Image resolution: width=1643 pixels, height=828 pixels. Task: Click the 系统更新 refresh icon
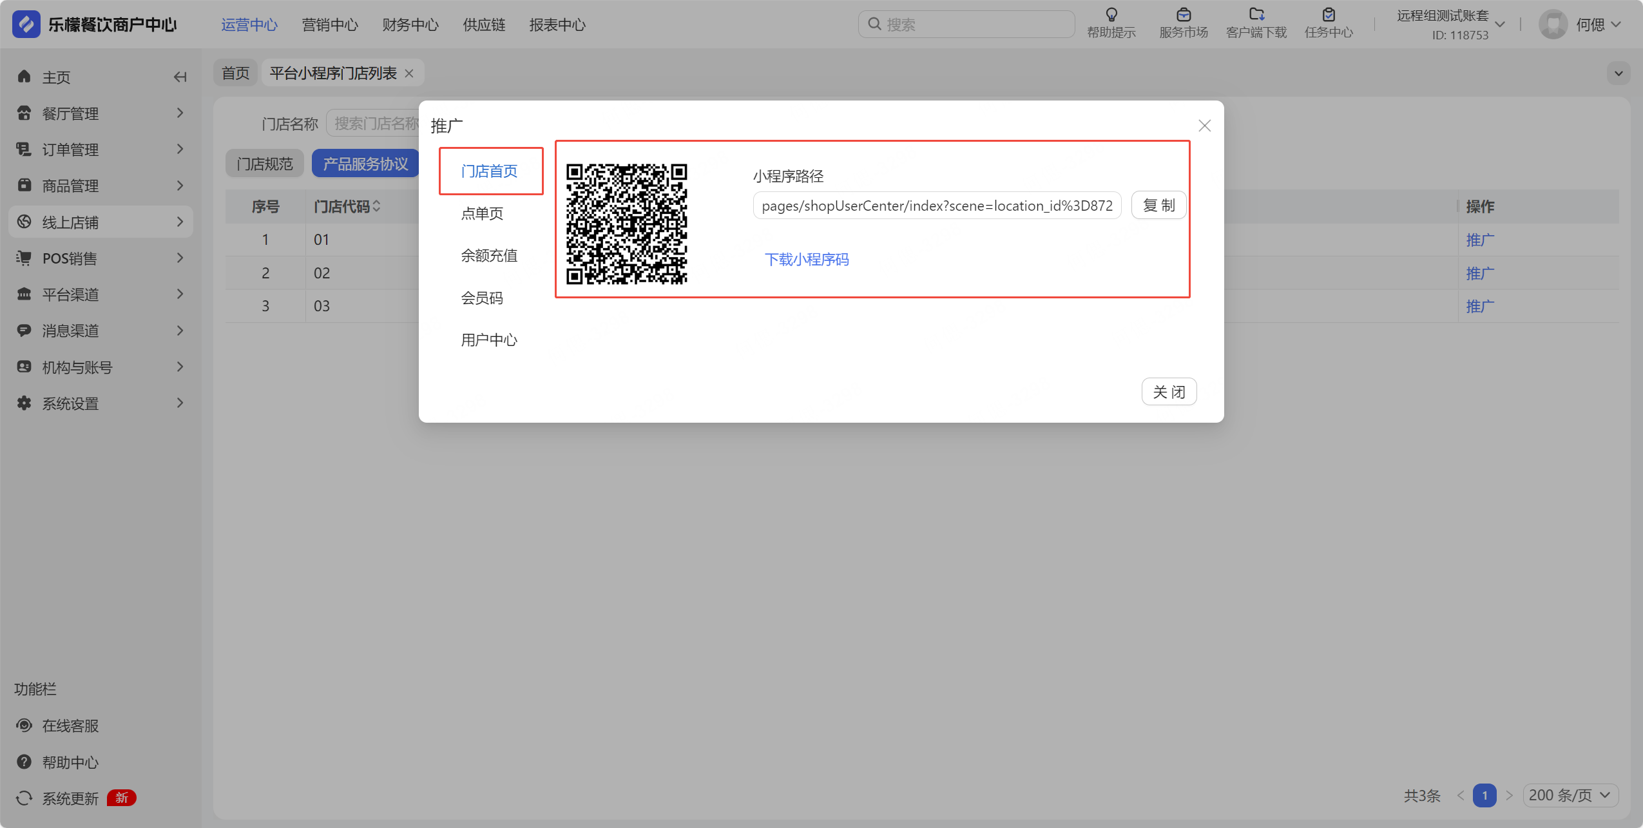click(x=24, y=798)
